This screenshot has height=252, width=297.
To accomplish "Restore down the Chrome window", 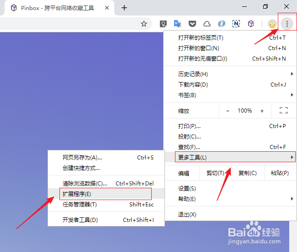I will click(x=265, y=7).
